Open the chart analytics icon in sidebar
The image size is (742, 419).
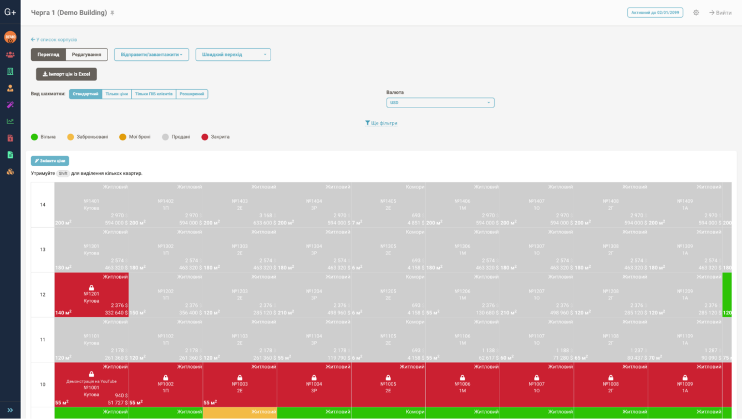[10, 121]
